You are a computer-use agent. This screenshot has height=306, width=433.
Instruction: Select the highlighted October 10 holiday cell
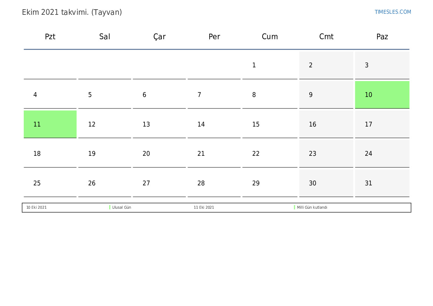[x=382, y=95]
